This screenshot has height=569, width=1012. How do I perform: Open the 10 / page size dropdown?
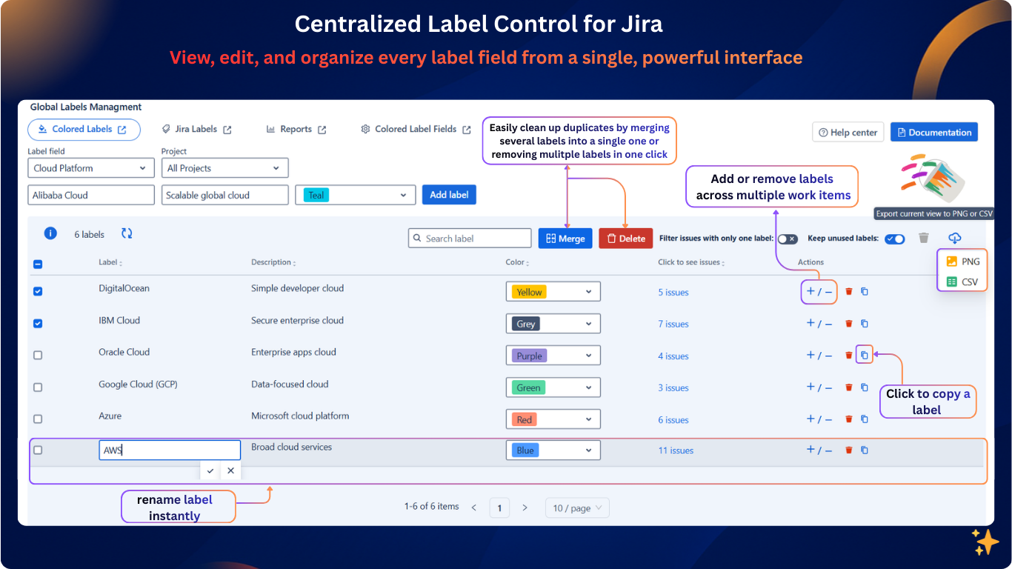coord(577,508)
